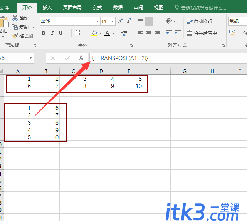Apply the font color A

[x=107, y=33]
